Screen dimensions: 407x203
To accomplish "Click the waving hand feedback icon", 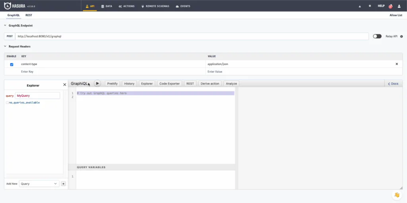I will pos(397,195).
